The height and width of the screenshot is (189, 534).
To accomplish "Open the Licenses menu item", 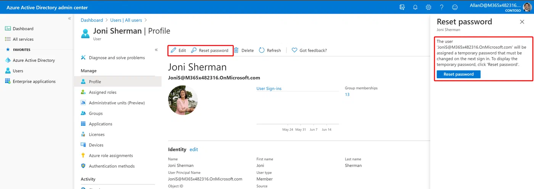I will (93, 135).
